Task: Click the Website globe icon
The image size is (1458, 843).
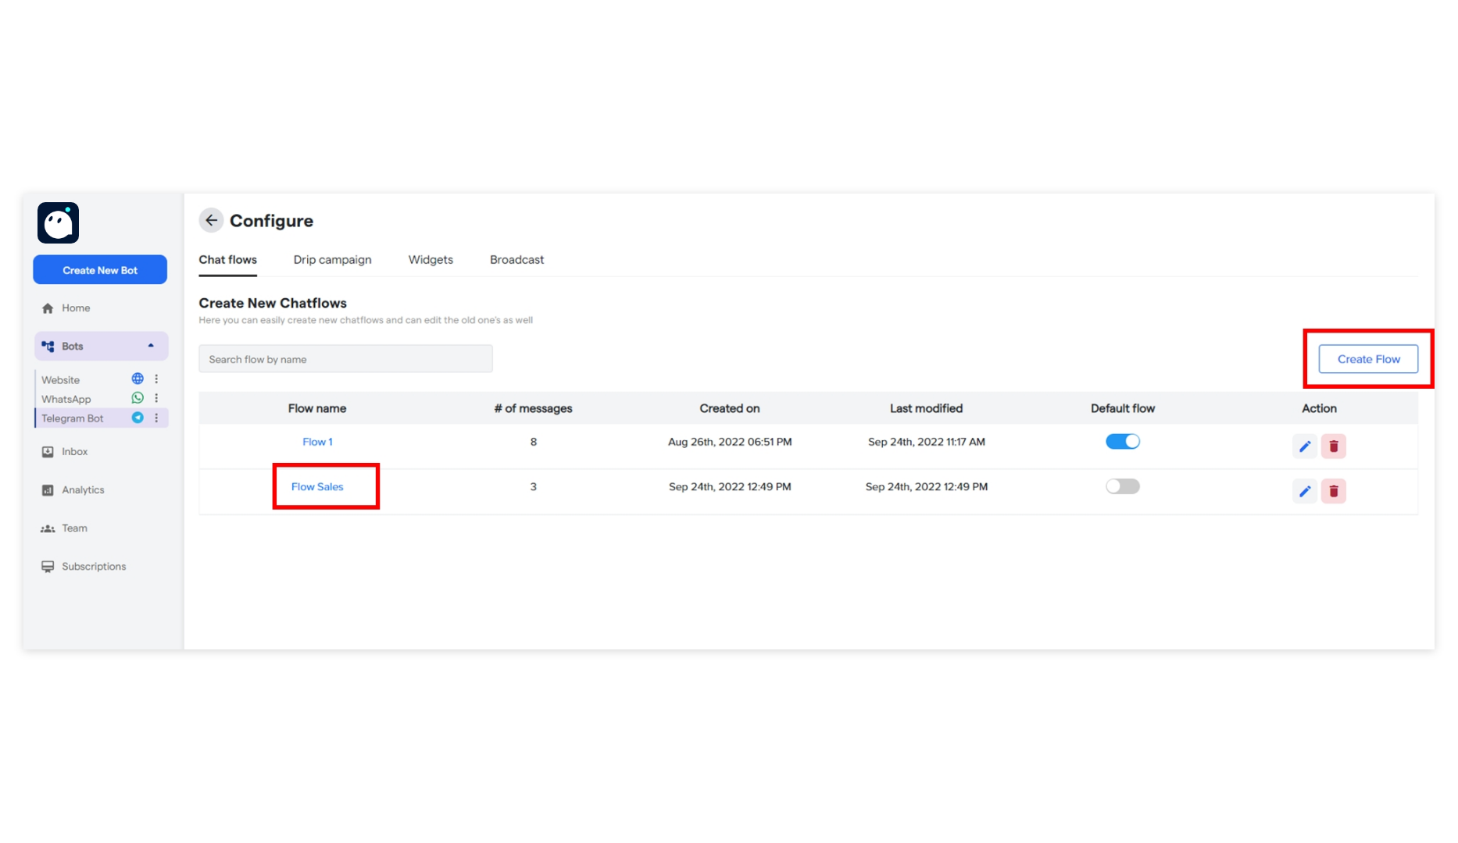Action: (x=138, y=379)
